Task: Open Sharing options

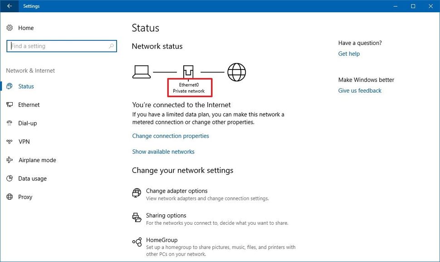Action: [166, 215]
